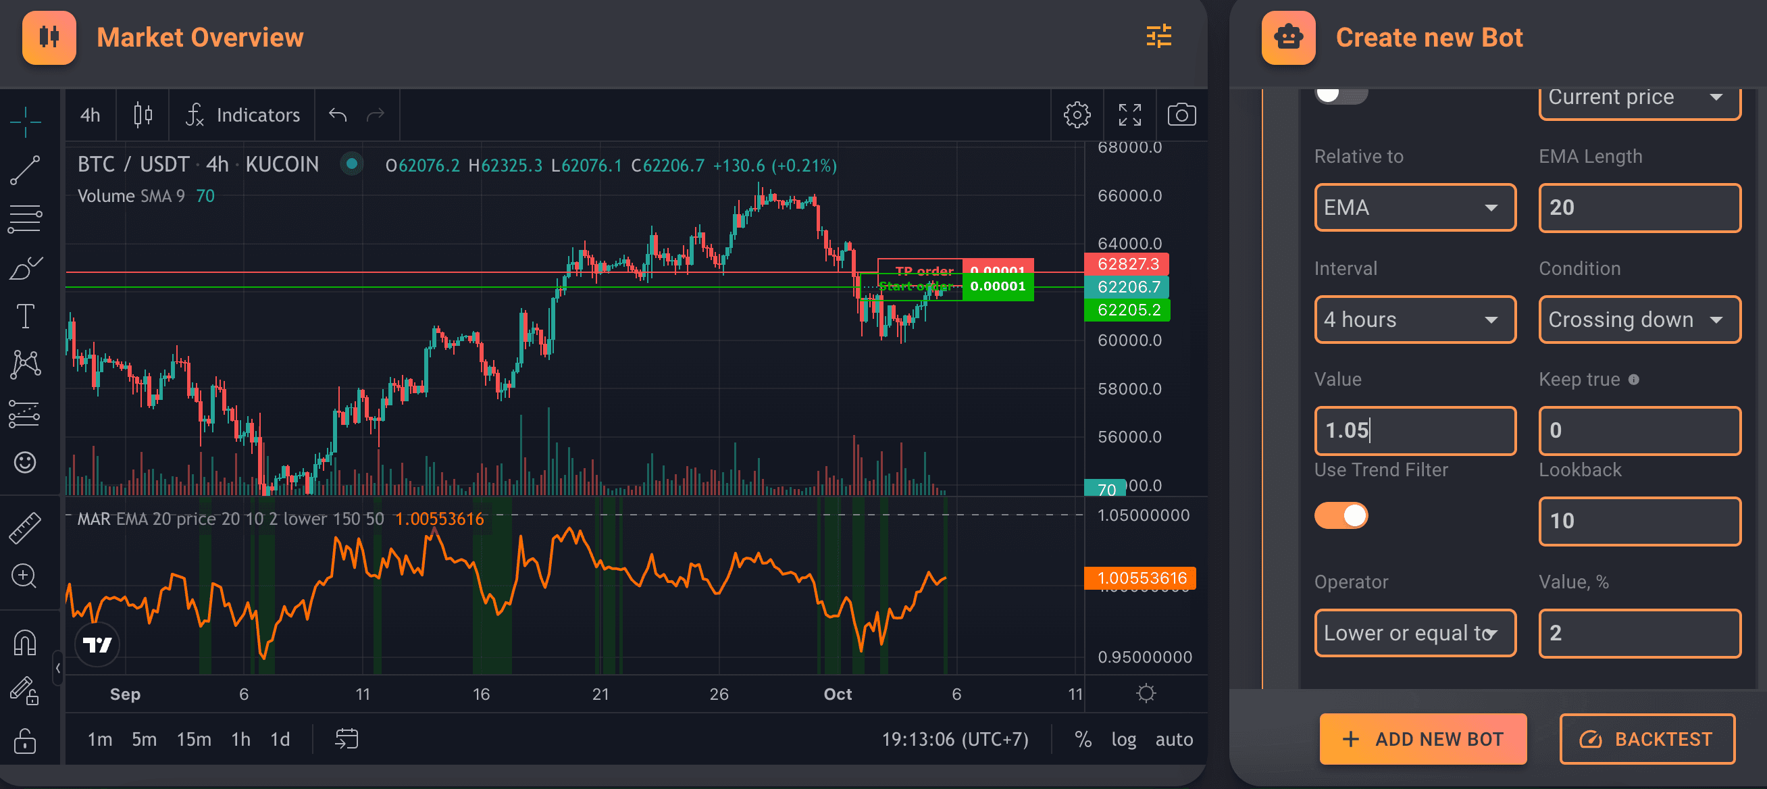
Task: Enter fullscreen chart mode
Action: tap(1129, 115)
